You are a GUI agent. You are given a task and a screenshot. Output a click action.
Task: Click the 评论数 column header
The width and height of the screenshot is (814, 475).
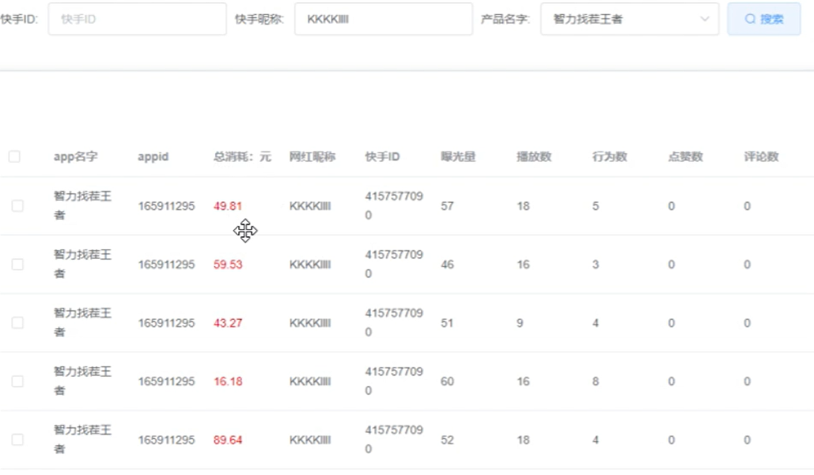pyautogui.click(x=761, y=156)
